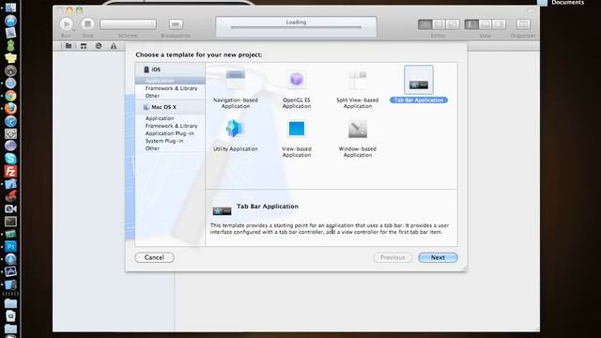Select the Application Plug-in category
Screen dimensions: 601x338
(x=170, y=133)
